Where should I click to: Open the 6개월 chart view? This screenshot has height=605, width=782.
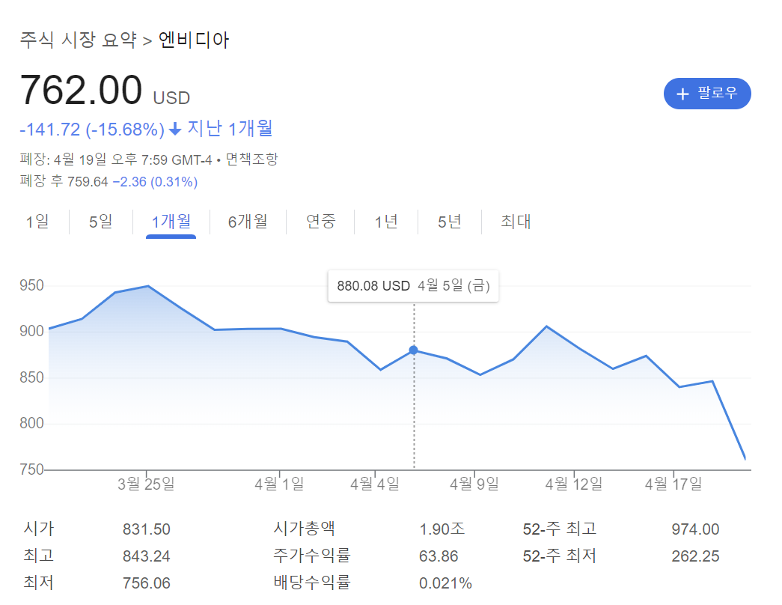point(248,222)
